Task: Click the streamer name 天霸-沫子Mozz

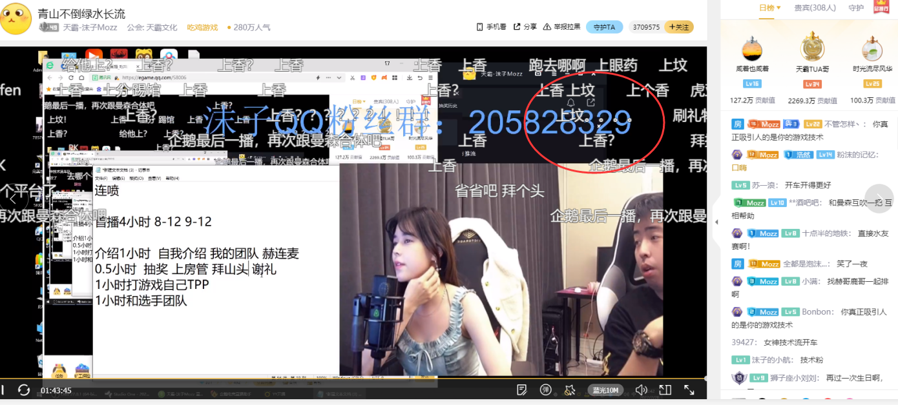Action: 90,28
